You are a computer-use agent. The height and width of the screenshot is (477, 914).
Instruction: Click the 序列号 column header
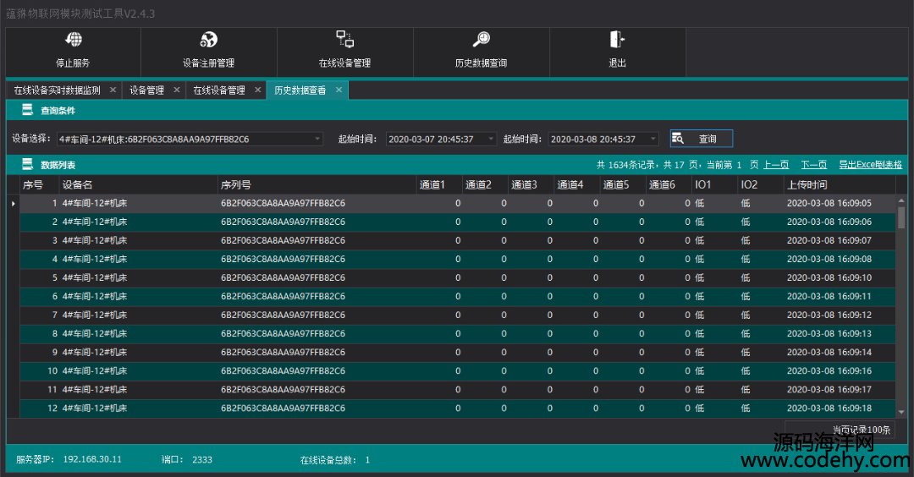click(317, 184)
